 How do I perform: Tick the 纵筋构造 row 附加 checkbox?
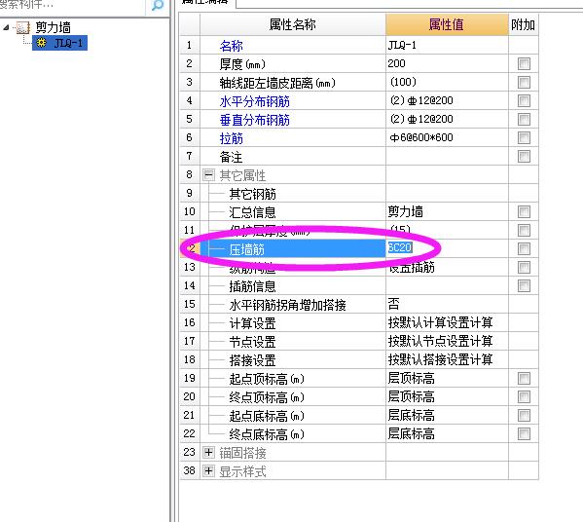524,267
